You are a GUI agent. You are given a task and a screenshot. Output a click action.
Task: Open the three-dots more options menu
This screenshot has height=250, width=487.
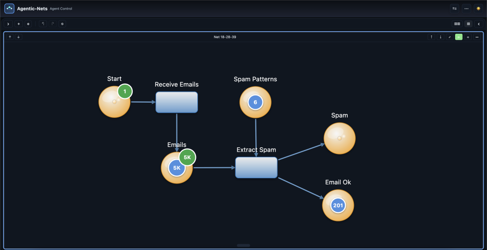tap(467, 9)
